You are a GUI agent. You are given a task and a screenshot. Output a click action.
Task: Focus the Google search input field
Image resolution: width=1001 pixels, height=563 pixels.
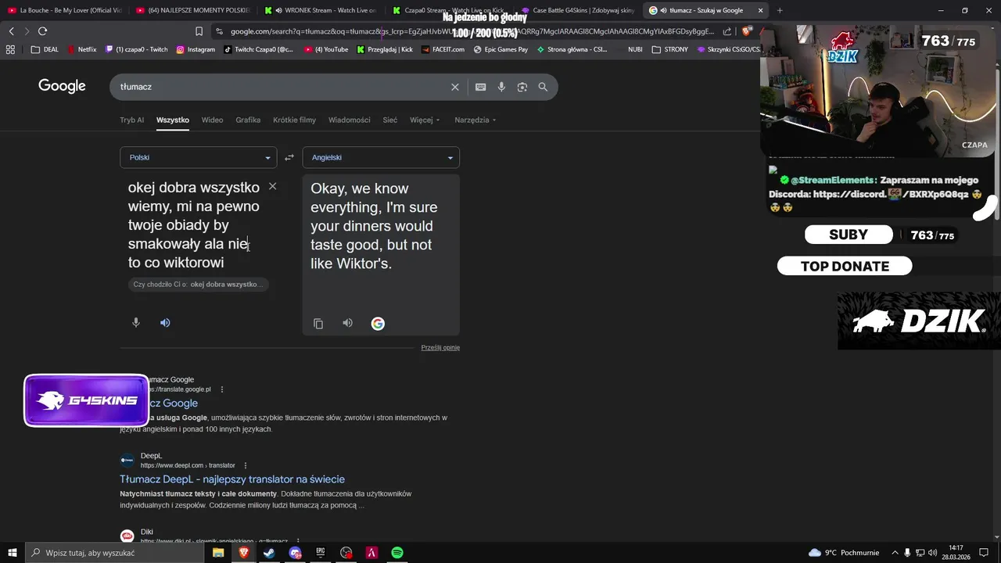click(282, 87)
